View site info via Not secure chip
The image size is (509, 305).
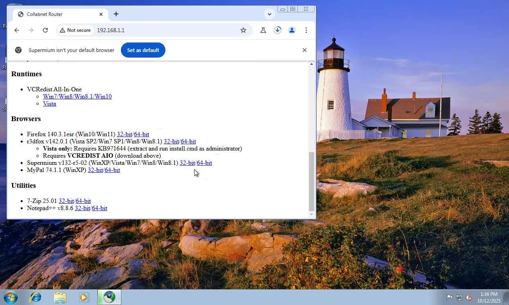pyautogui.click(x=75, y=30)
